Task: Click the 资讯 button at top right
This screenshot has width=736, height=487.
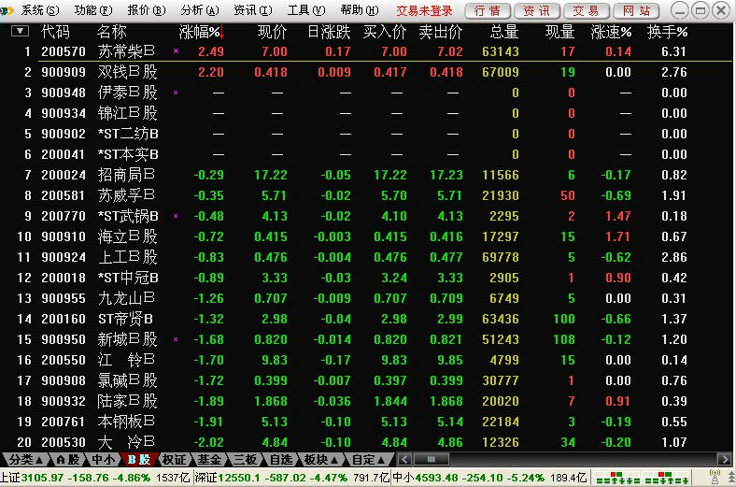Action: coord(537,10)
